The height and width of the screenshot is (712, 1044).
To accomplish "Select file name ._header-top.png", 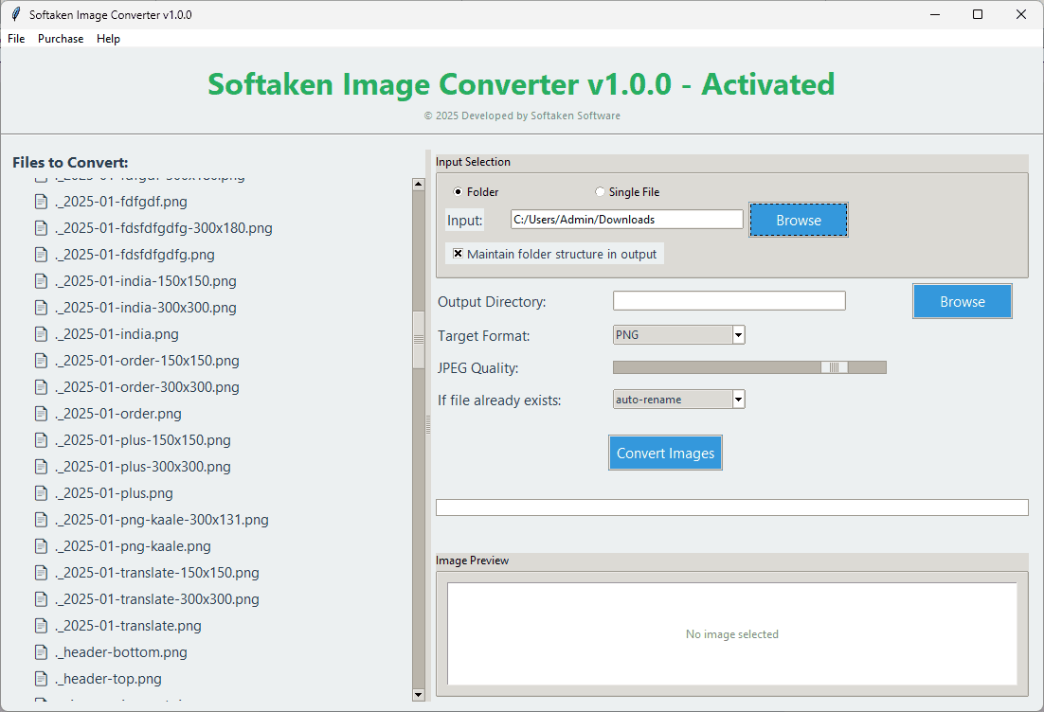I will click(109, 679).
